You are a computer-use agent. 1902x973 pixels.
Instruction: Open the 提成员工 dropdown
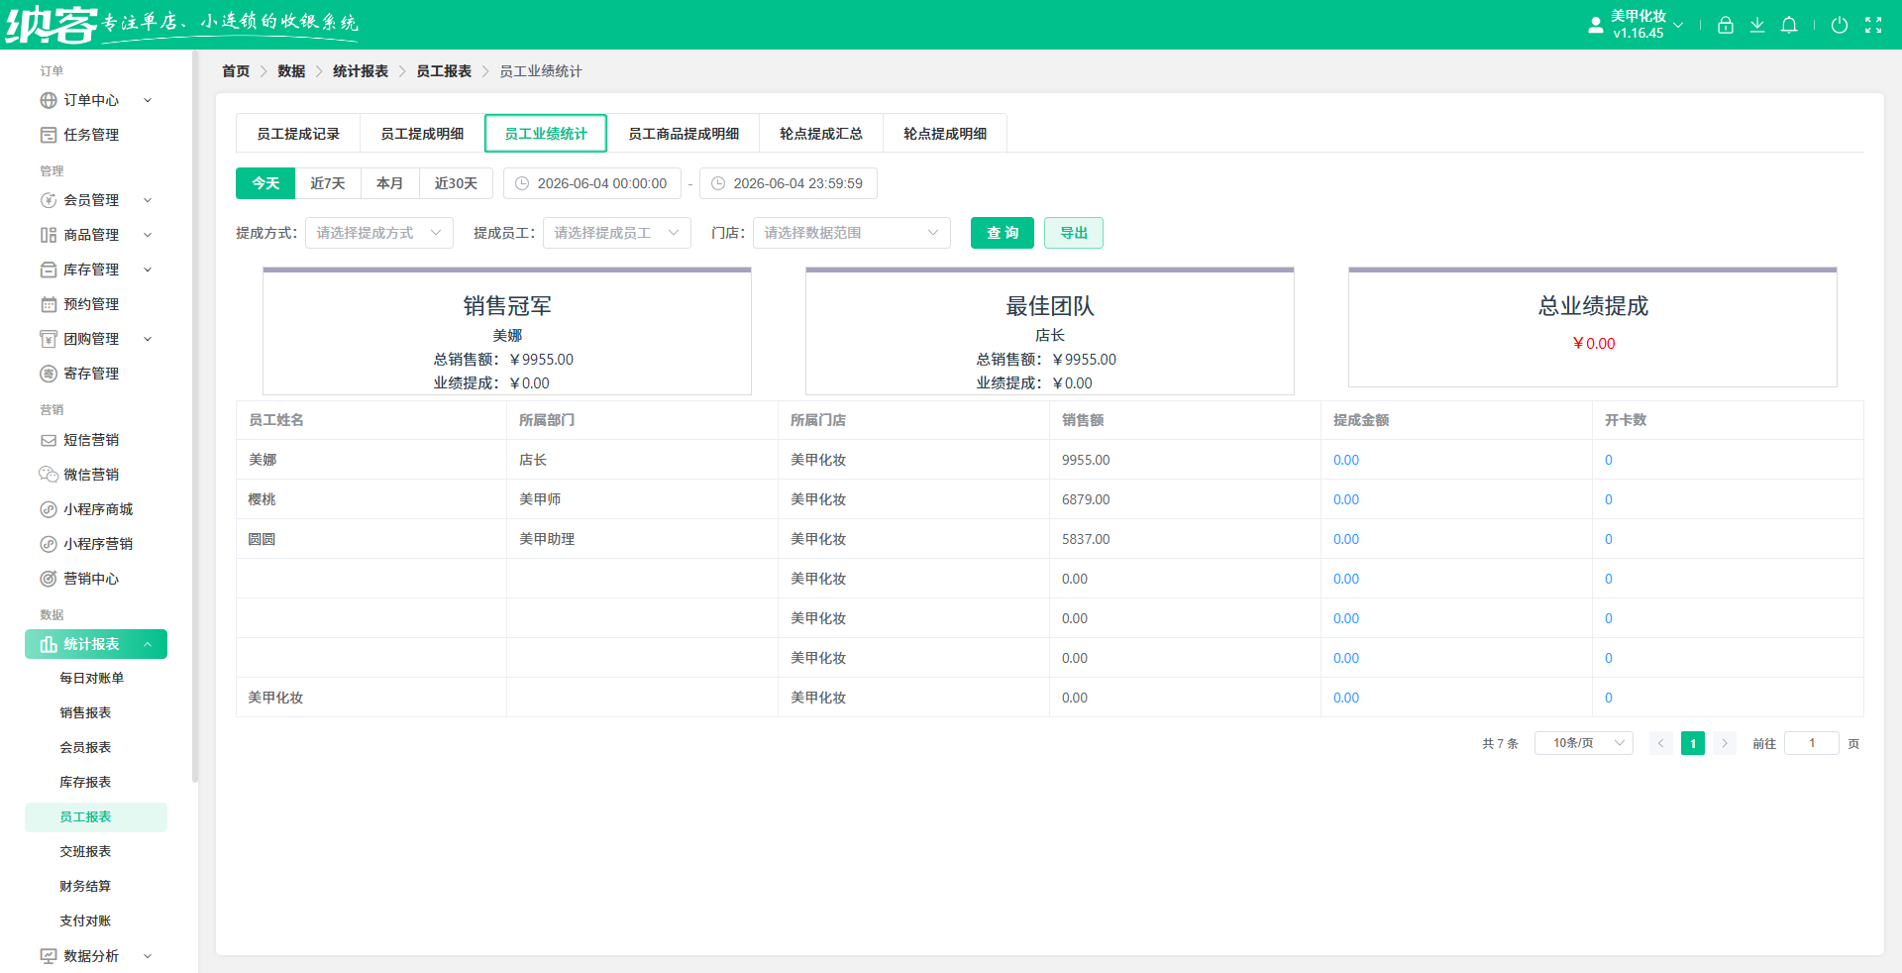[617, 233]
